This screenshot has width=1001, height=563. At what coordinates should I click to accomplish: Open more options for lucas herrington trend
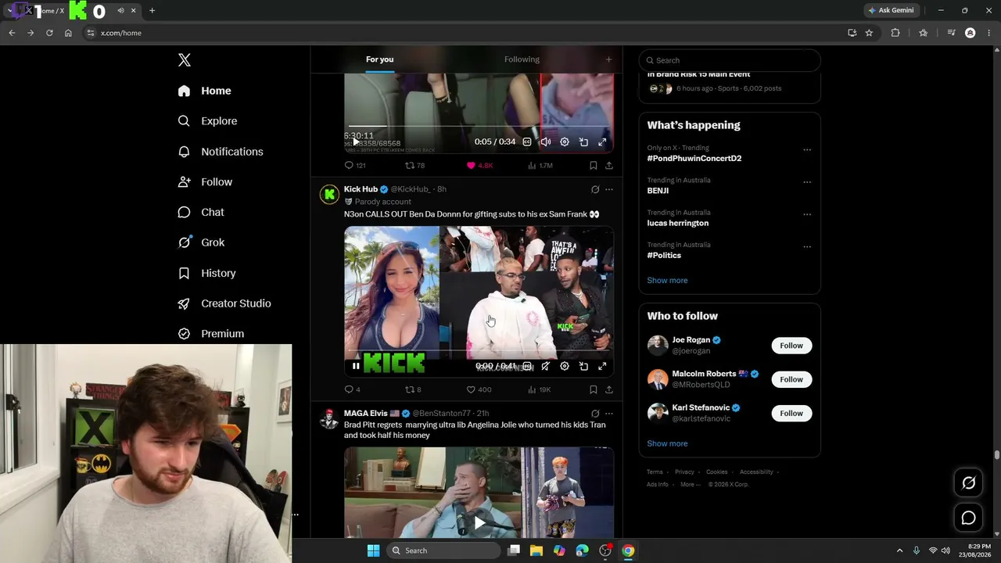click(x=807, y=214)
